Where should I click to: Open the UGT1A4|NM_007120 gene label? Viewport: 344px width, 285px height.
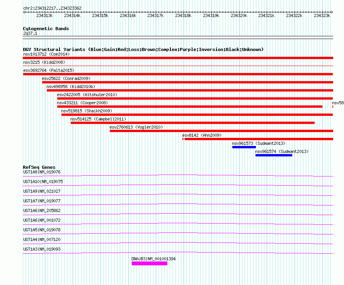click(x=42, y=239)
